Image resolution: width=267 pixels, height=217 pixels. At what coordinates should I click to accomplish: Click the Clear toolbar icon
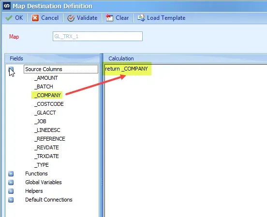pyautogui.click(x=109, y=18)
